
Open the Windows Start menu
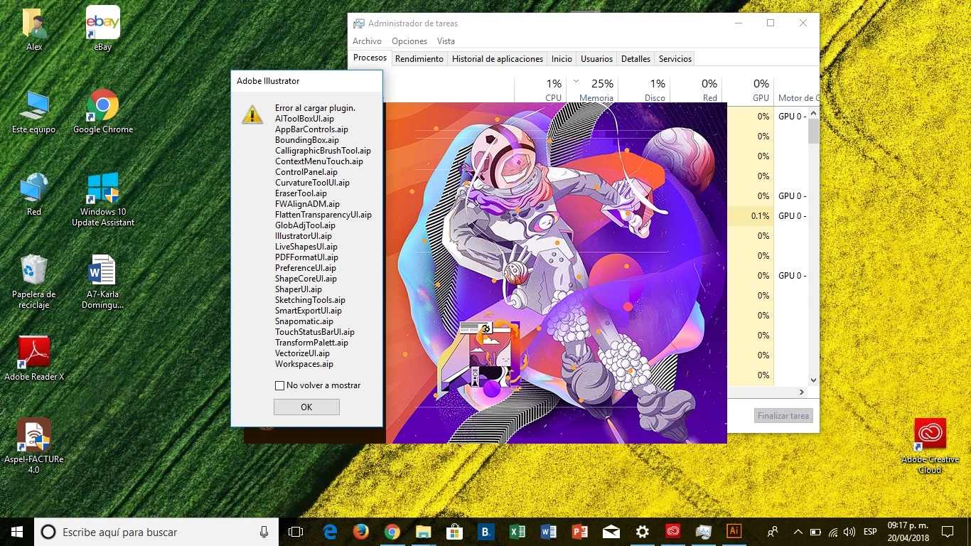coord(17,532)
